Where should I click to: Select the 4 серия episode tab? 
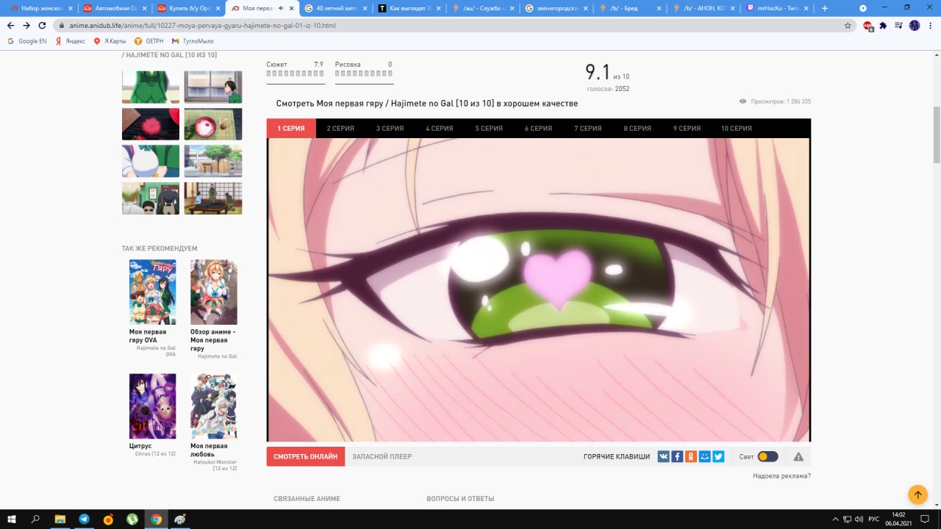[439, 129]
